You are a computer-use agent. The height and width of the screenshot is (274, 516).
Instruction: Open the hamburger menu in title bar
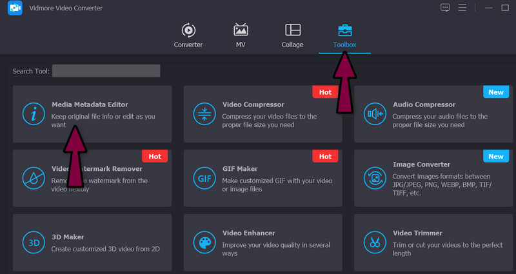[462, 8]
